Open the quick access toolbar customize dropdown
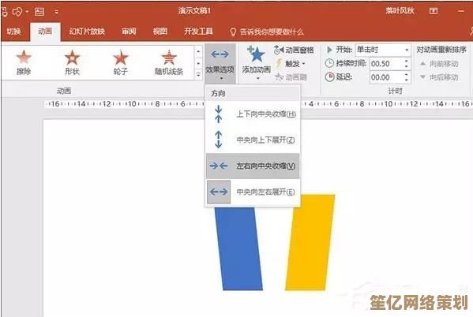The height and width of the screenshot is (317, 473). coord(56,12)
